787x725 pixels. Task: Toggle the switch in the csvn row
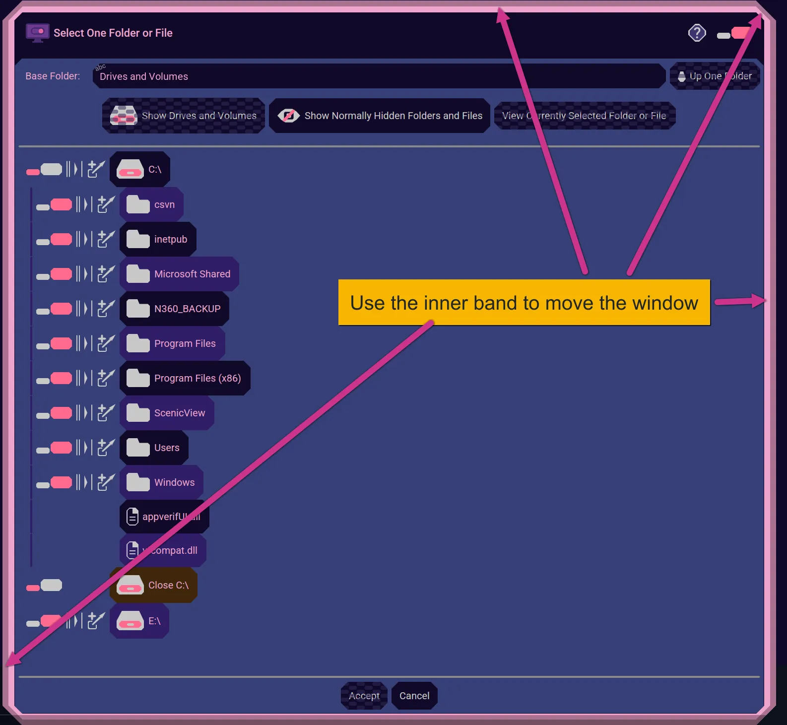click(x=54, y=204)
